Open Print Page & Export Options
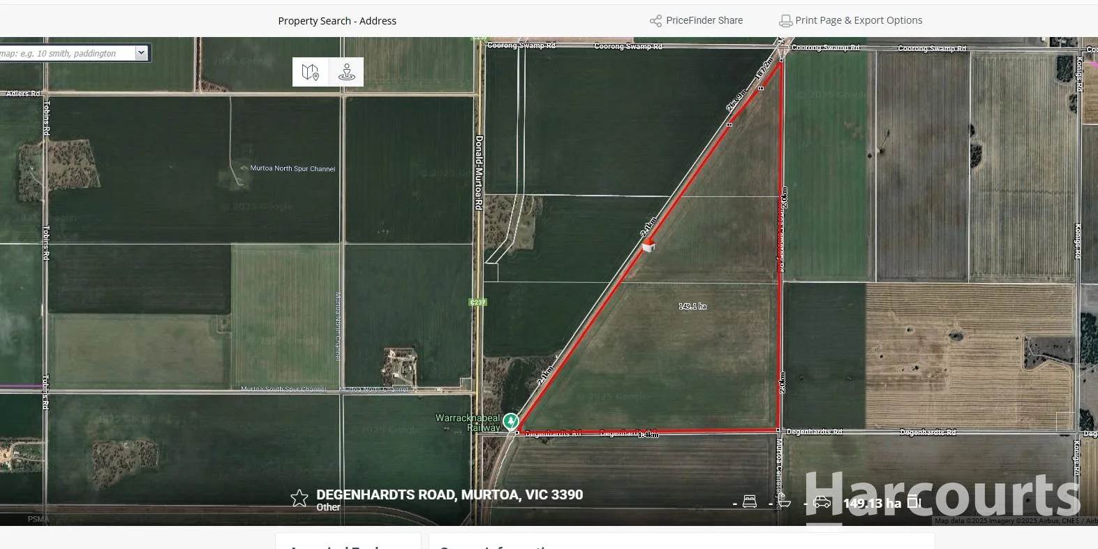This screenshot has width=1098, height=549. tap(859, 20)
